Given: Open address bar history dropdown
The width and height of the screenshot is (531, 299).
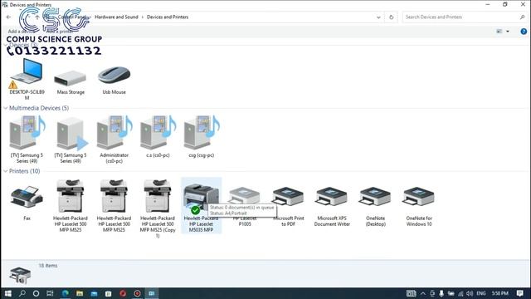Looking at the screenshot, I should pyautogui.click(x=378, y=17).
